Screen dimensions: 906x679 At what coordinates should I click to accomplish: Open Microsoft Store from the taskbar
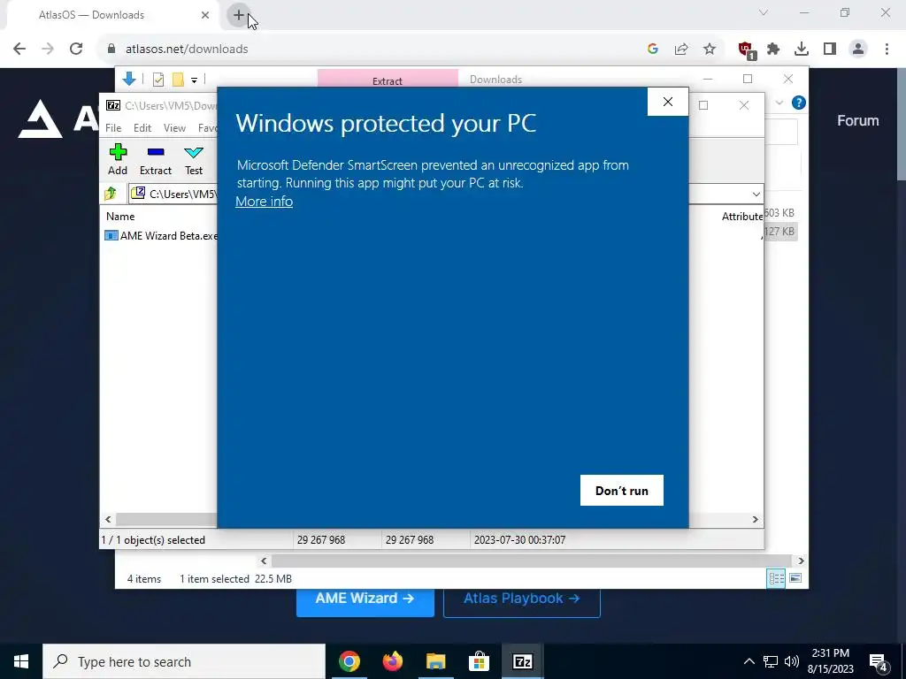point(479,661)
